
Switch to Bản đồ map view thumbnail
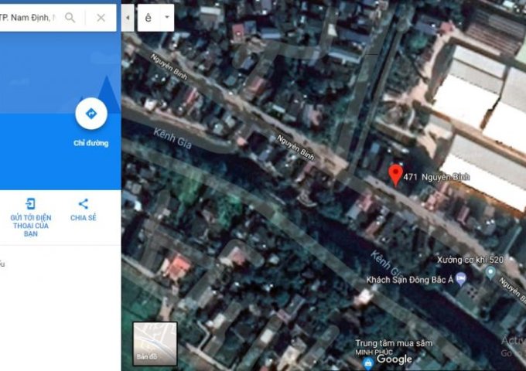click(x=155, y=343)
